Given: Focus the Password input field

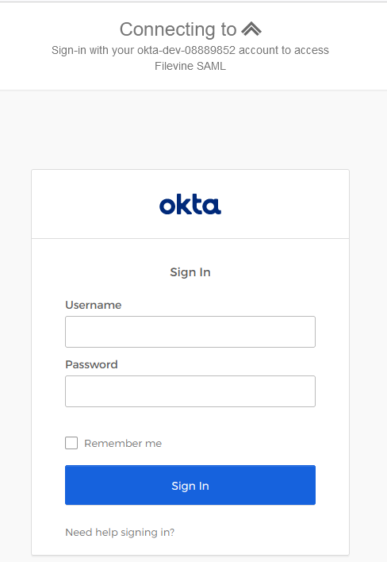Looking at the screenshot, I should pos(190,391).
